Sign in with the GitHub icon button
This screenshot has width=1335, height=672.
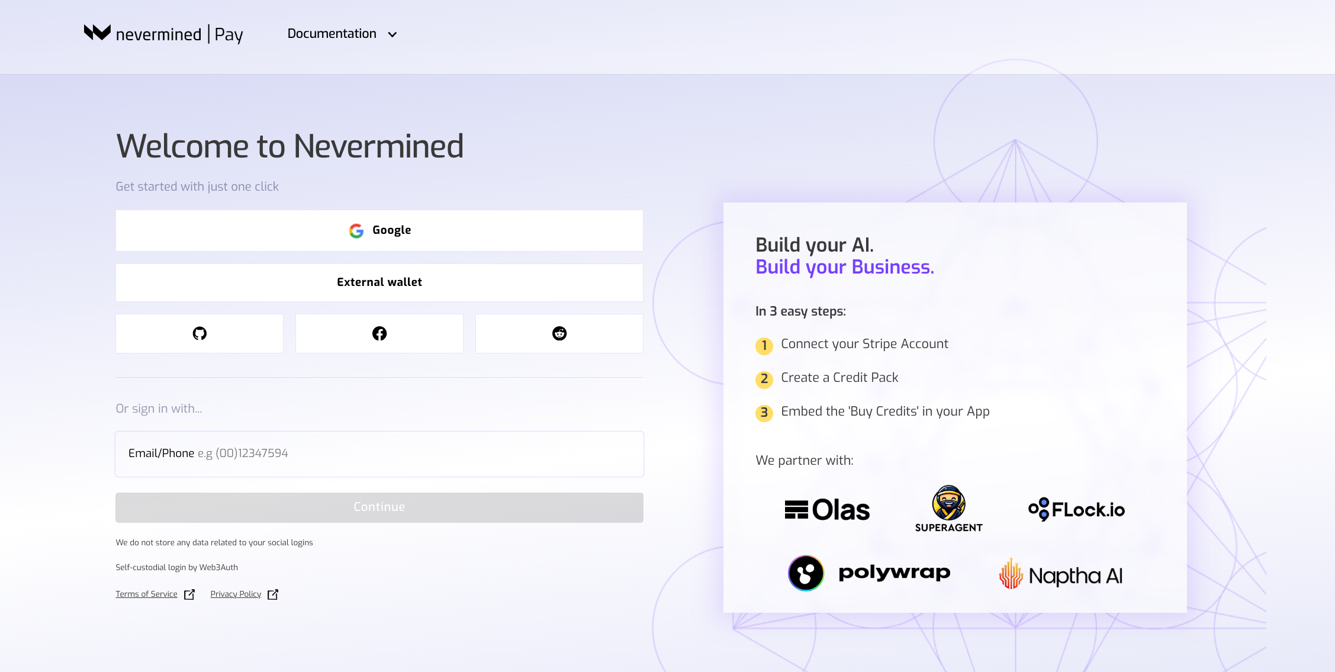click(x=200, y=333)
